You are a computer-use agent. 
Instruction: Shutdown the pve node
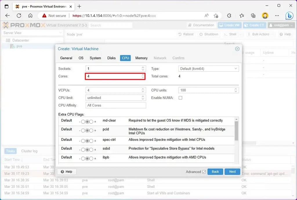[x=209, y=34]
